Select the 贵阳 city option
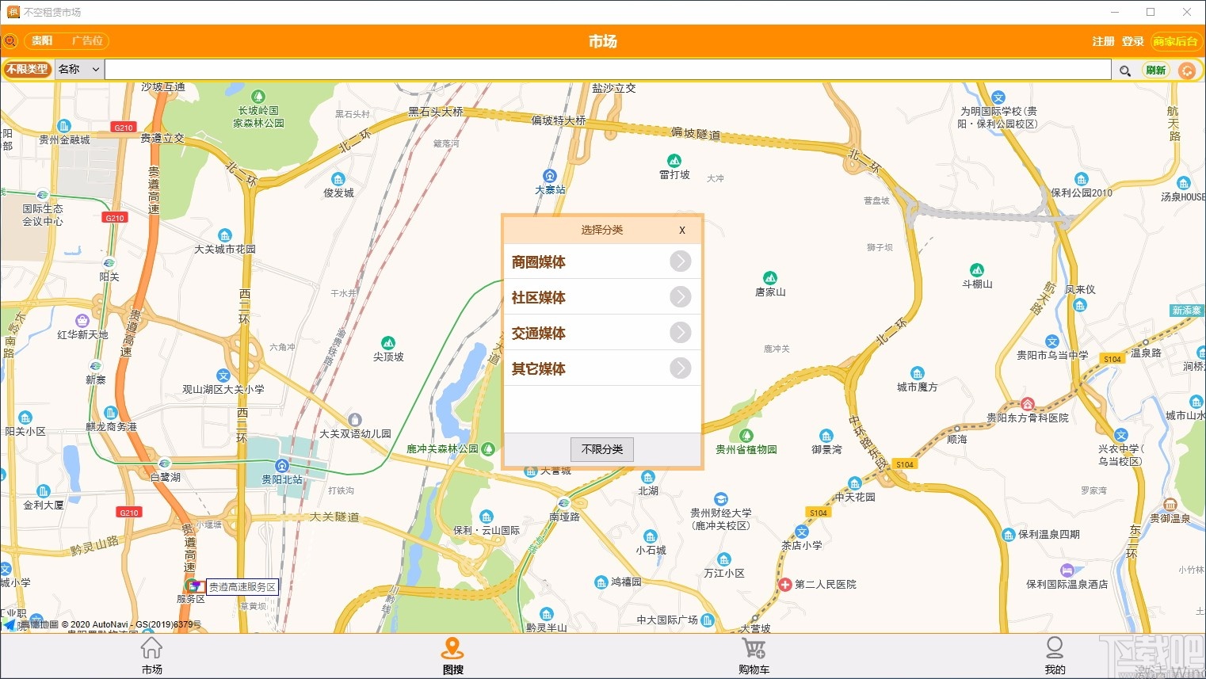Viewport: 1206px width, 679px height. [43, 41]
